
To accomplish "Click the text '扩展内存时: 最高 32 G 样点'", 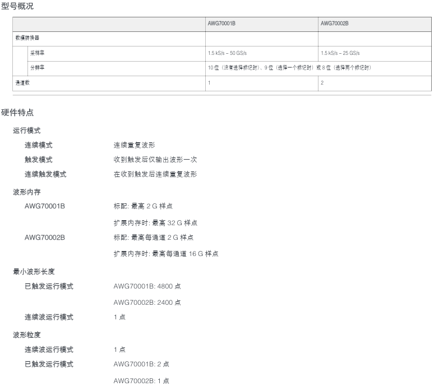I will pyautogui.click(x=155, y=222).
